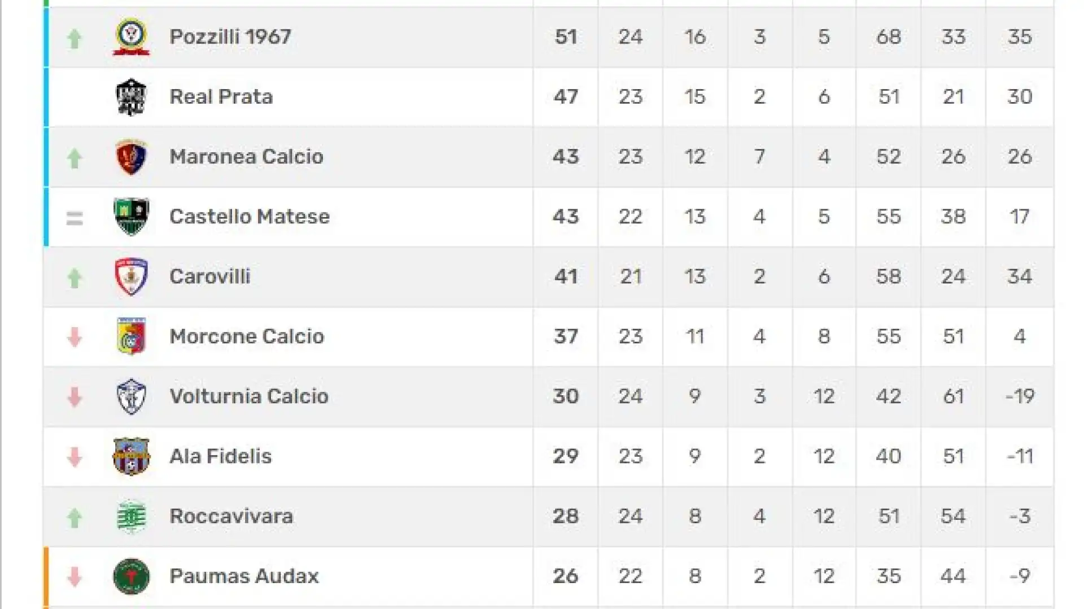This screenshot has height=609, width=1084.
Task: Open the Real Prata team name
Action: click(221, 97)
